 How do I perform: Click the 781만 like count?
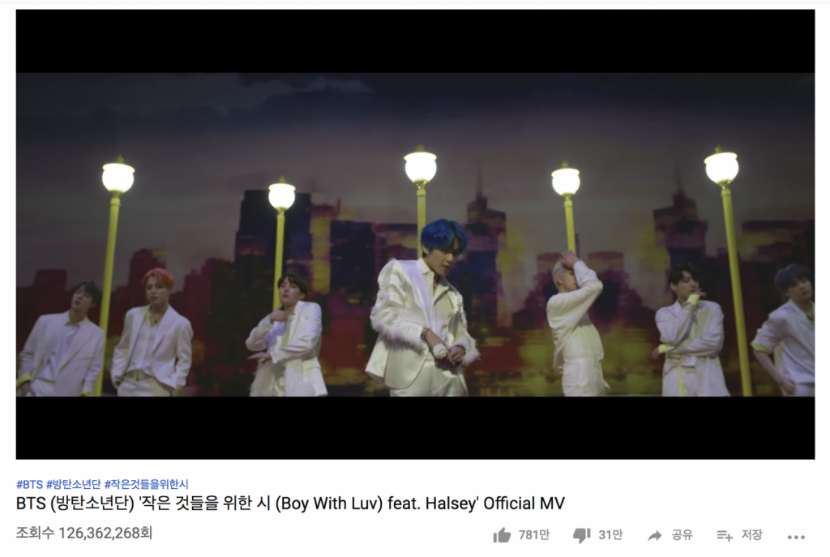tap(533, 535)
